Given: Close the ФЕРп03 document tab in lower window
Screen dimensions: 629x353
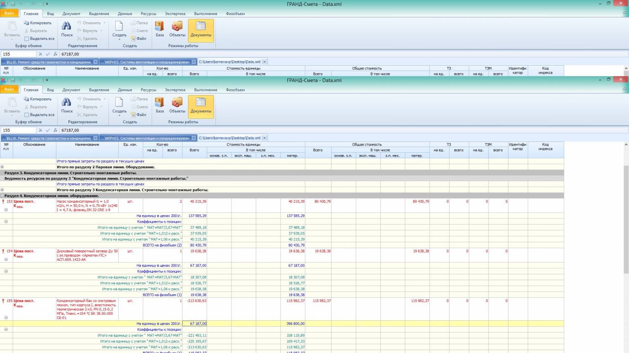Looking at the screenshot, I should 194,138.
